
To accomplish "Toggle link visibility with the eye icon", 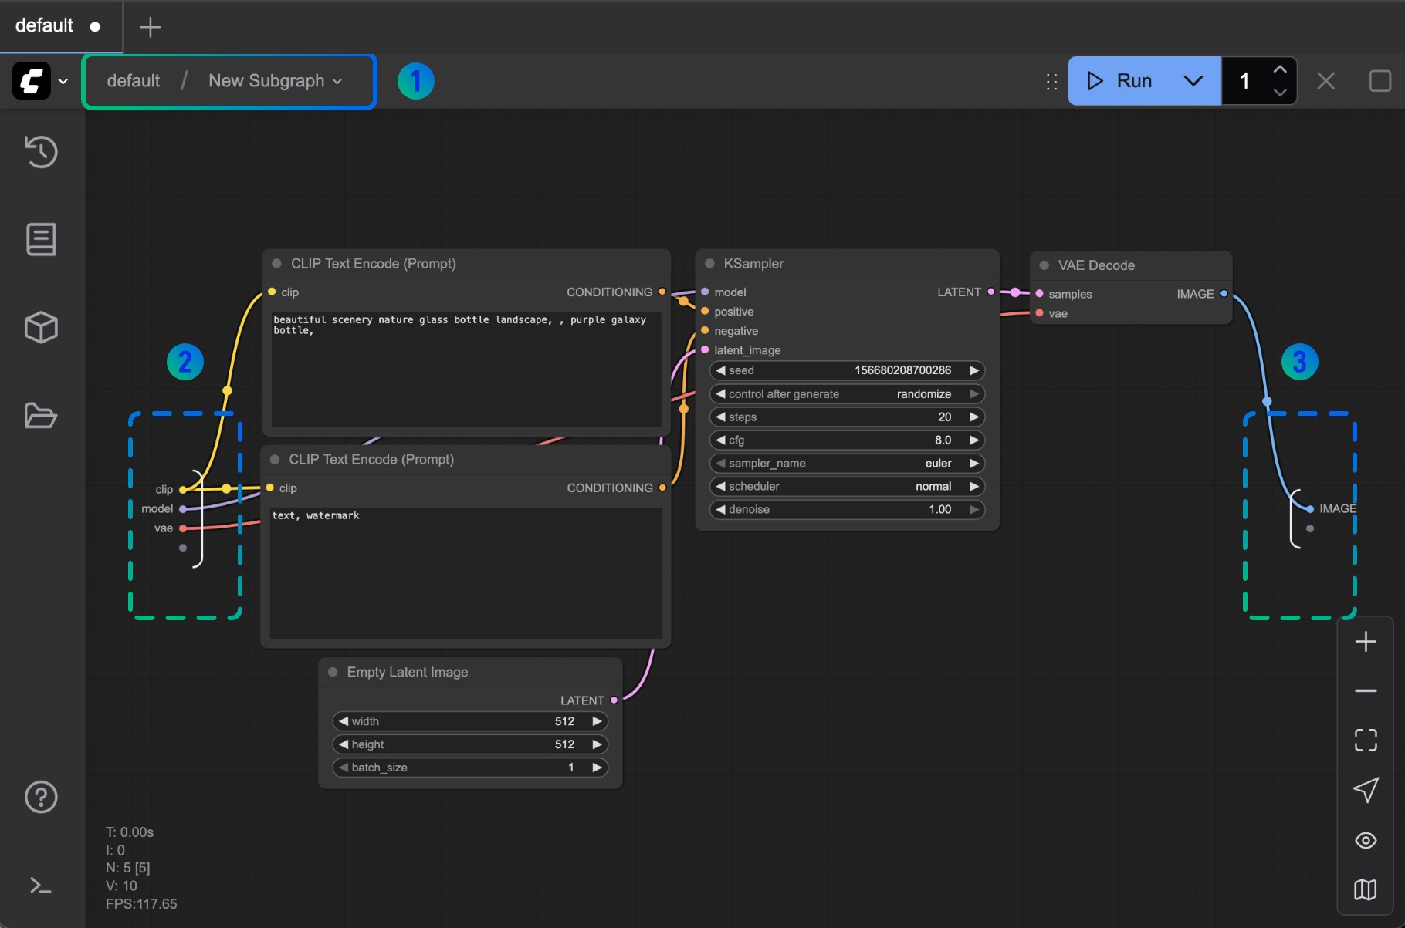I will [1365, 840].
